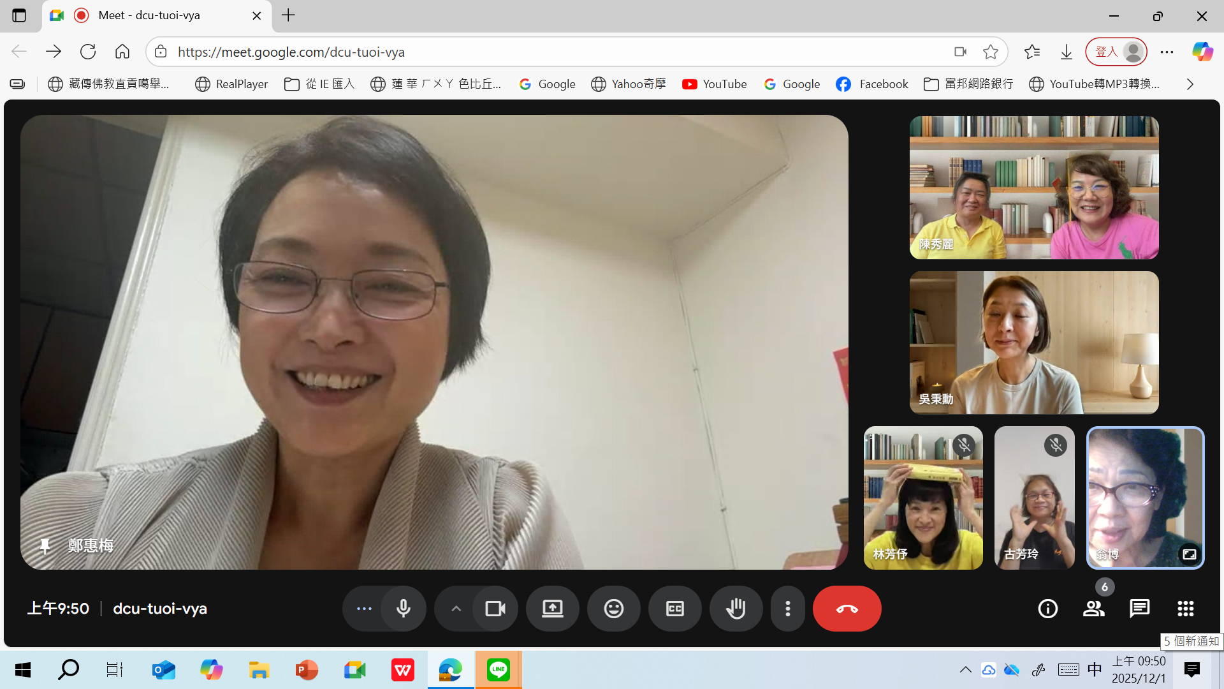
Task: Click the present screen share button
Action: [552, 609]
